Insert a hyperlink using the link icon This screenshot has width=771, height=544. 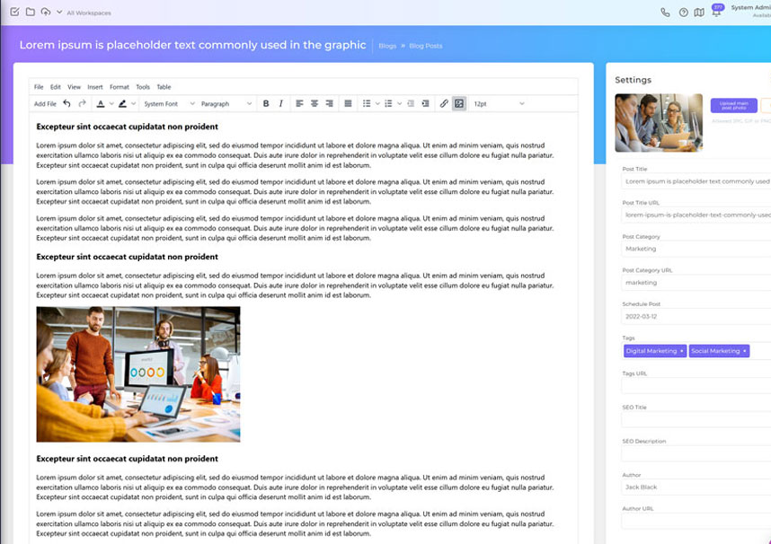444,103
